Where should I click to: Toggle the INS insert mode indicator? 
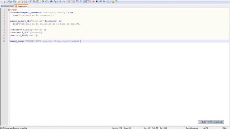click(224, 128)
